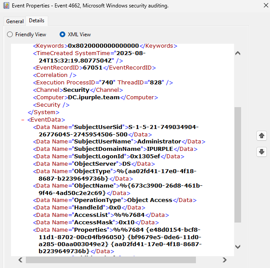
Task: Click the horizontal scrollbar left arrow
Action: tap(20, 260)
